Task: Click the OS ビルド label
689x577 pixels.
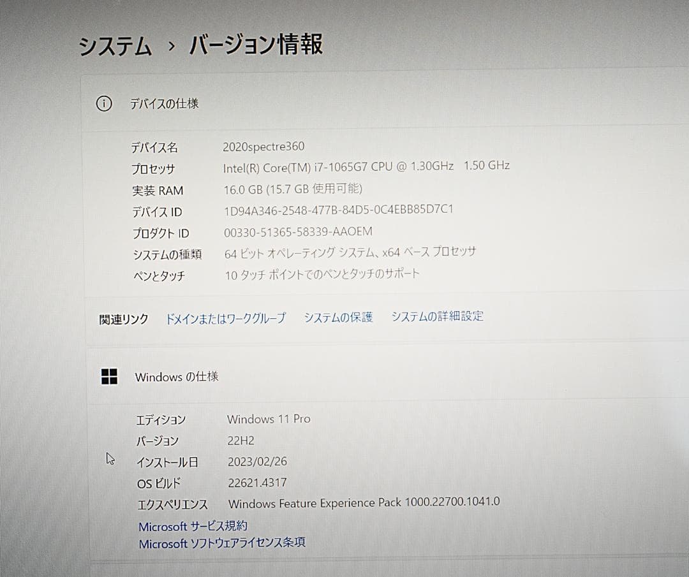Action: coord(159,483)
